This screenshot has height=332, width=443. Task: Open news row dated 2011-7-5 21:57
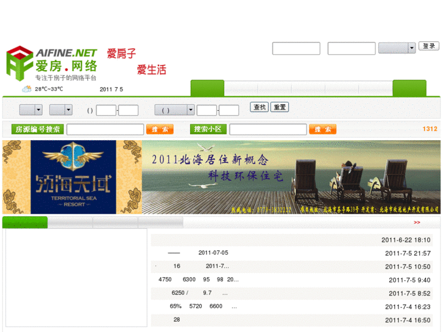click(x=291, y=253)
